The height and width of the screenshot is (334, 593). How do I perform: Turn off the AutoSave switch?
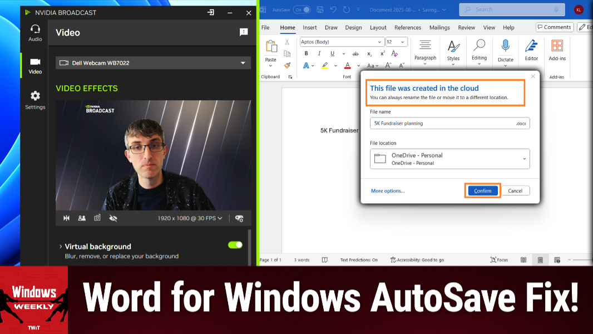coord(302,9)
